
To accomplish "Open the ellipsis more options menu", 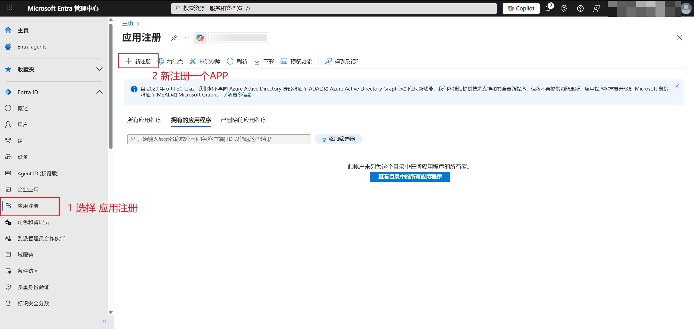I will coord(187,38).
